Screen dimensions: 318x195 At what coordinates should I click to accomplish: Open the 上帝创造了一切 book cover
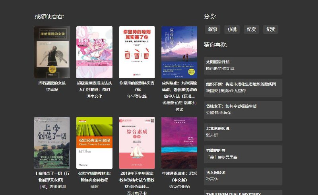coord(52,143)
